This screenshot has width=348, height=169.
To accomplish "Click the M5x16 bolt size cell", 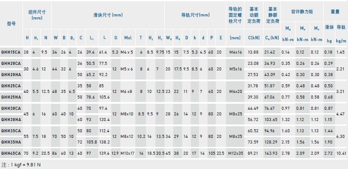I will click(236, 69).
